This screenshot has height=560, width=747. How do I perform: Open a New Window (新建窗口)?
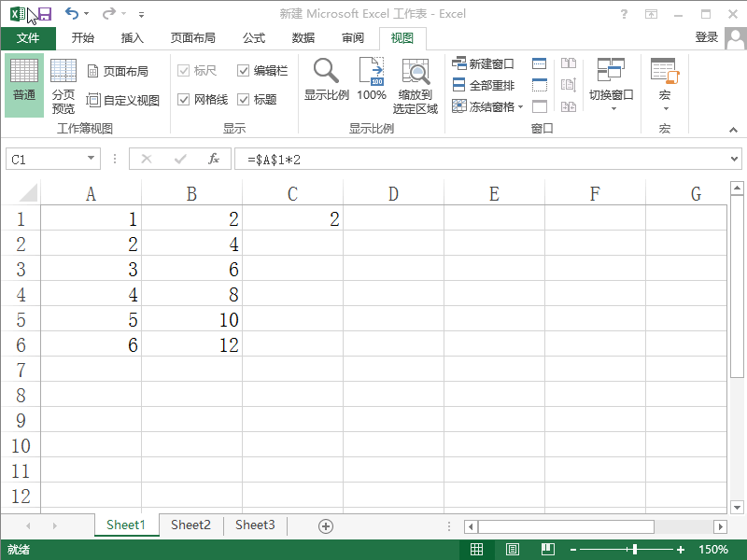pos(483,63)
